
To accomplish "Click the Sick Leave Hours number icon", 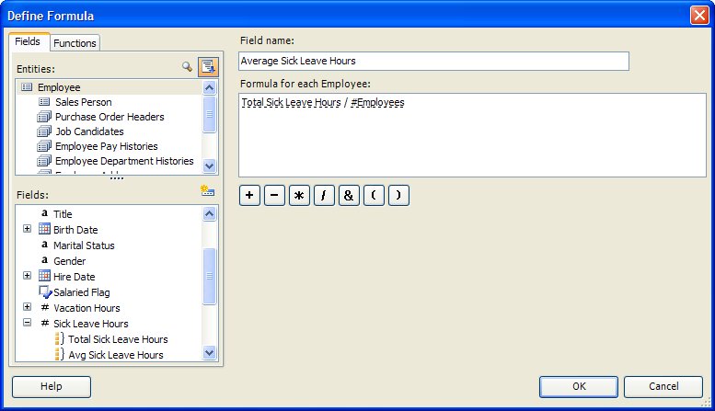I will click(45, 323).
